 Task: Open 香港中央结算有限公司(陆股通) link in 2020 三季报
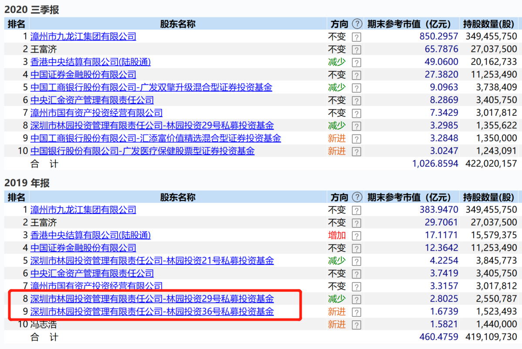click(x=91, y=62)
